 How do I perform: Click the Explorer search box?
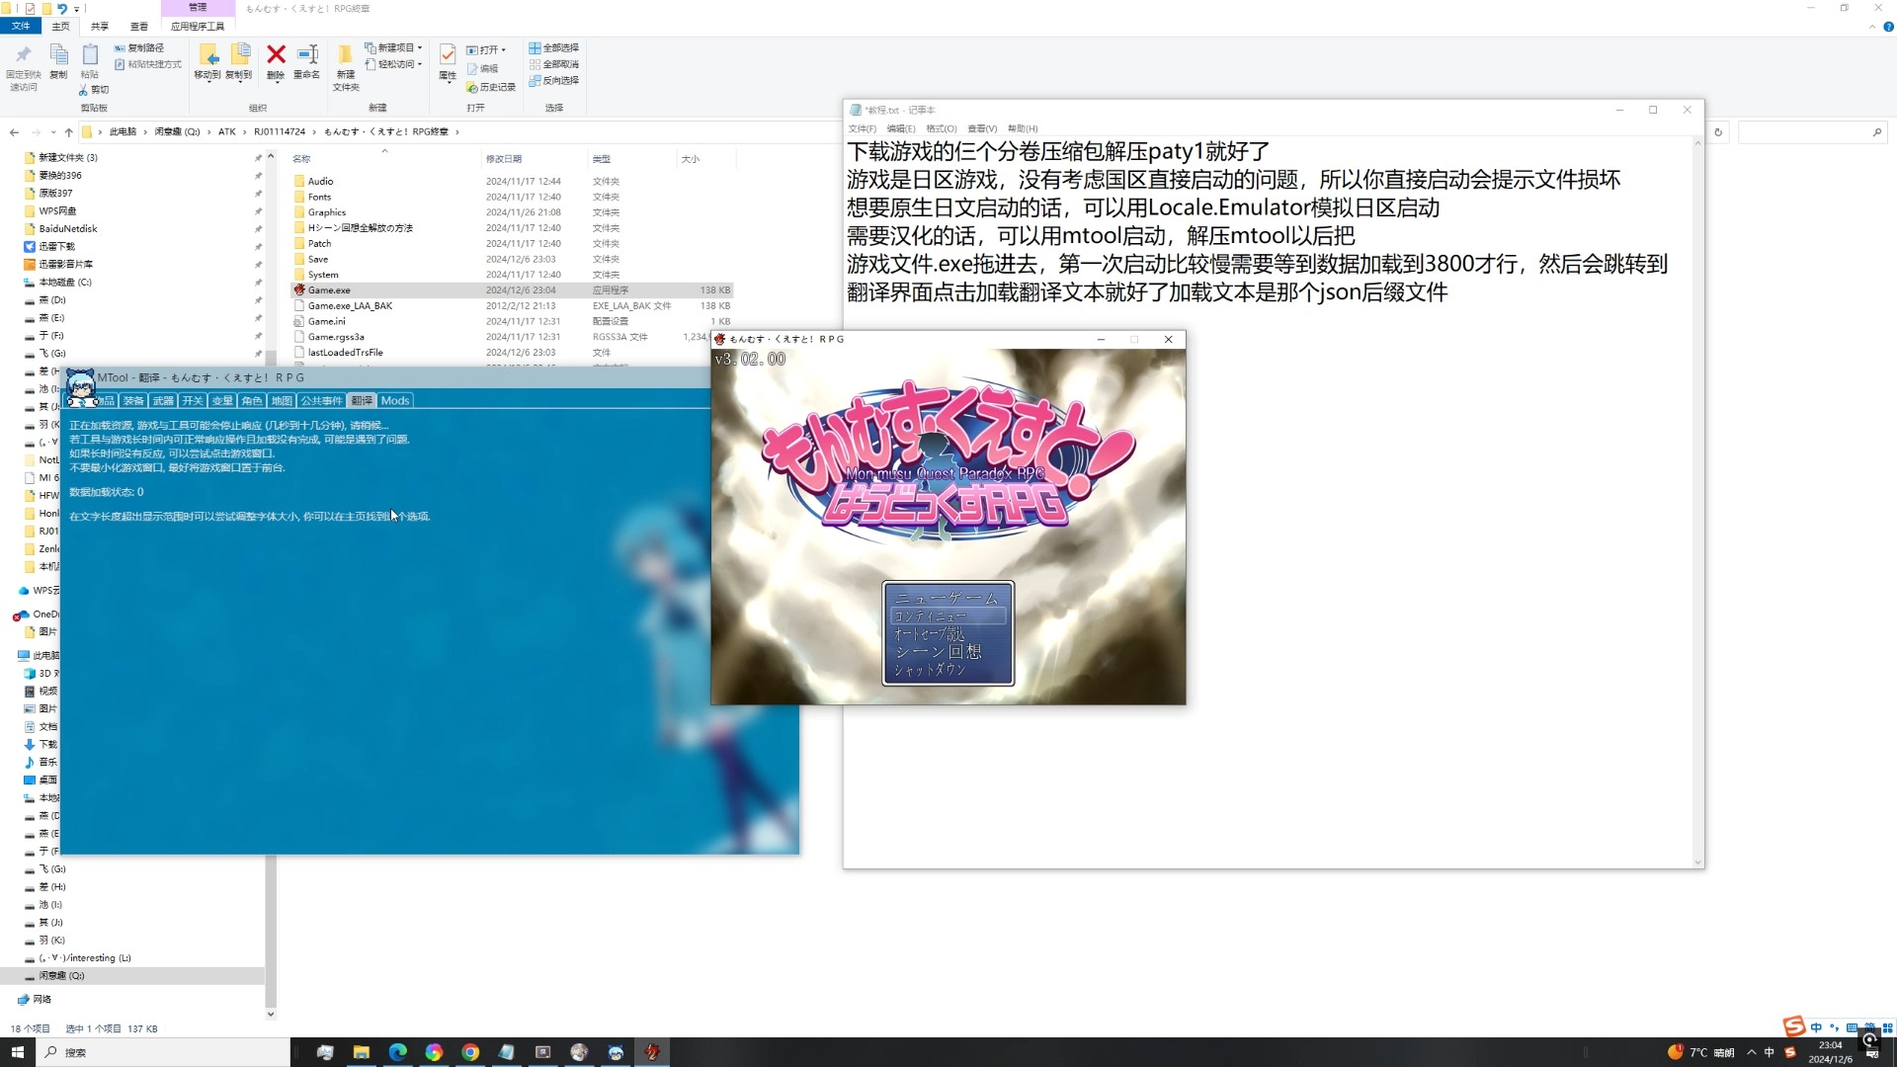[1811, 131]
